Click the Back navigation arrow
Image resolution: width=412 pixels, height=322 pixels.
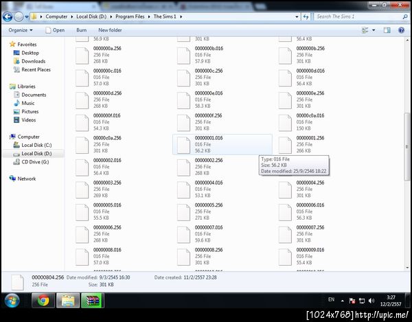click(8, 16)
